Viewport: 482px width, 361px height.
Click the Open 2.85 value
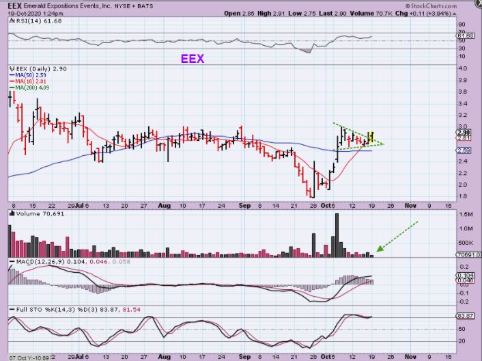pos(239,13)
